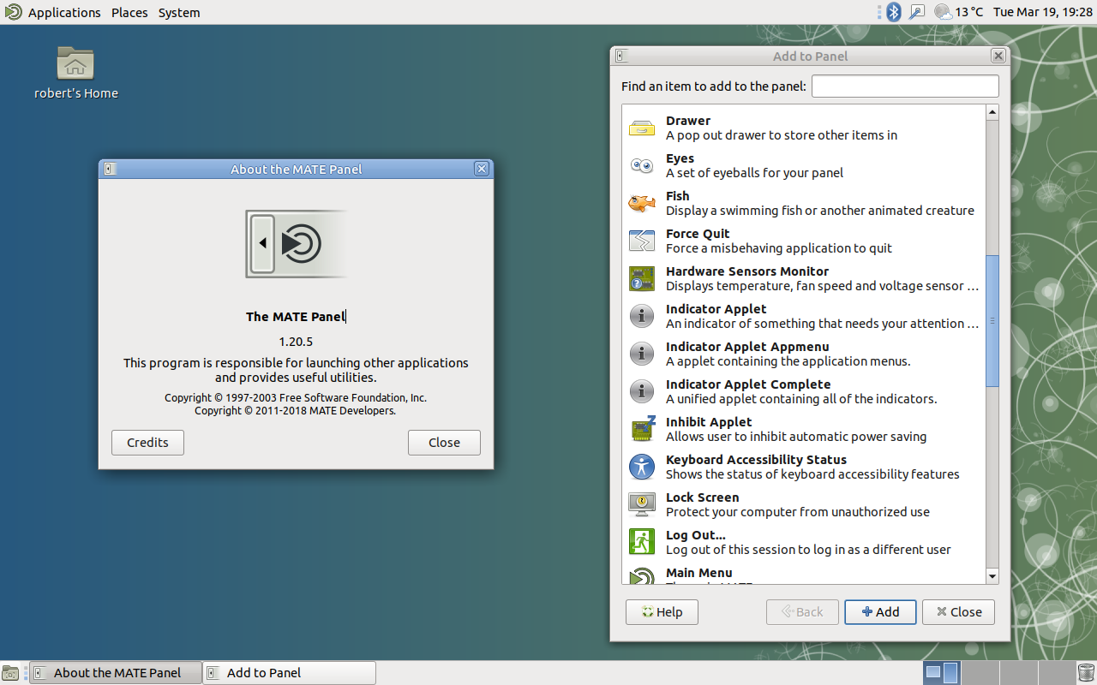
Task: Close the About dialog via Close button
Action: (x=444, y=443)
